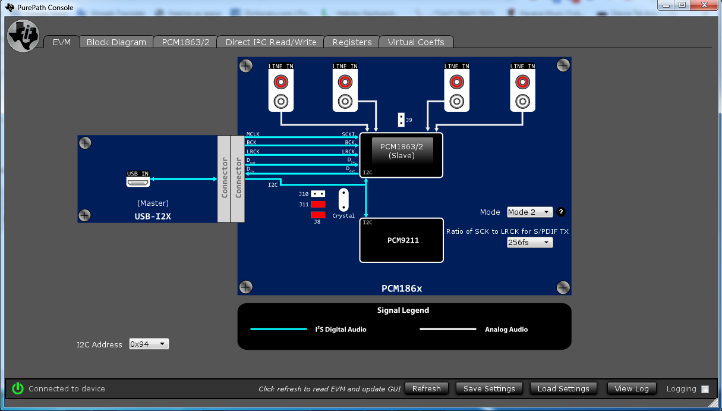Click the 'I²S Digital Audio' legend label

340,330
